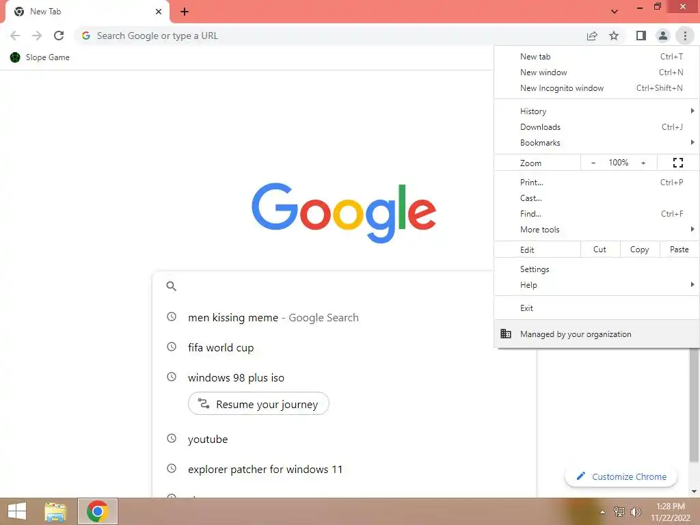Click Managed by your organization

[x=596, y=334]
